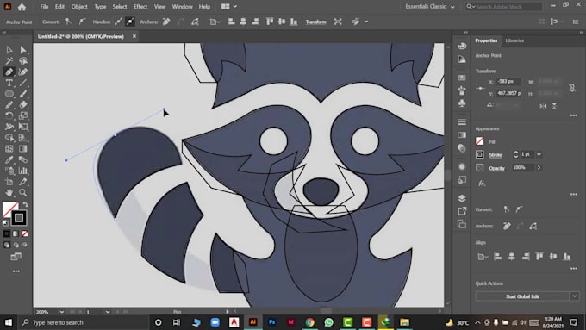This screenshot has height=330, width=586.
Task: Toggle constrain width and height proportions
Action: click(572, 88)
